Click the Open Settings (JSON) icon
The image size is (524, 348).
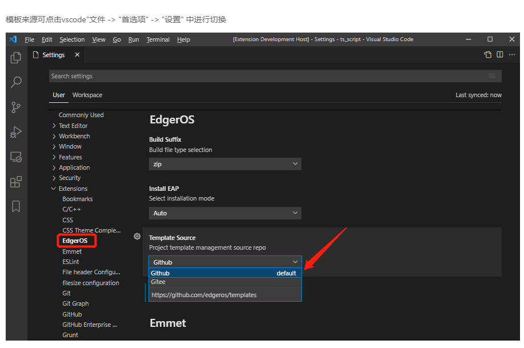coord(487,54)
